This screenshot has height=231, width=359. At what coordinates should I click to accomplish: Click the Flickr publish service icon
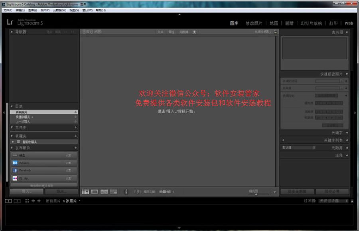15,178
